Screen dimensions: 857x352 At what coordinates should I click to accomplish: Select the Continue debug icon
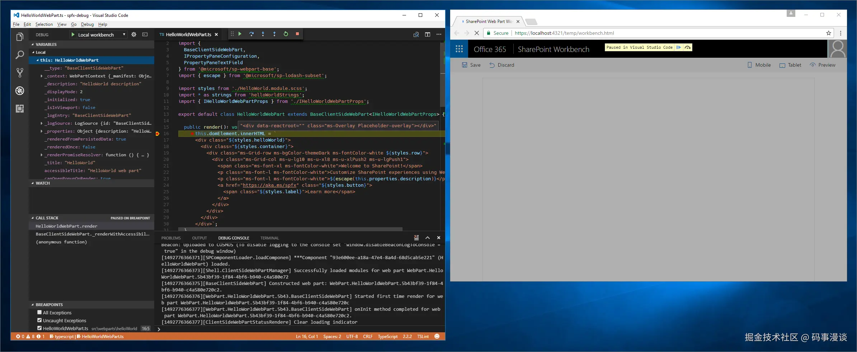pyautogui.click(x=240, y=34)
